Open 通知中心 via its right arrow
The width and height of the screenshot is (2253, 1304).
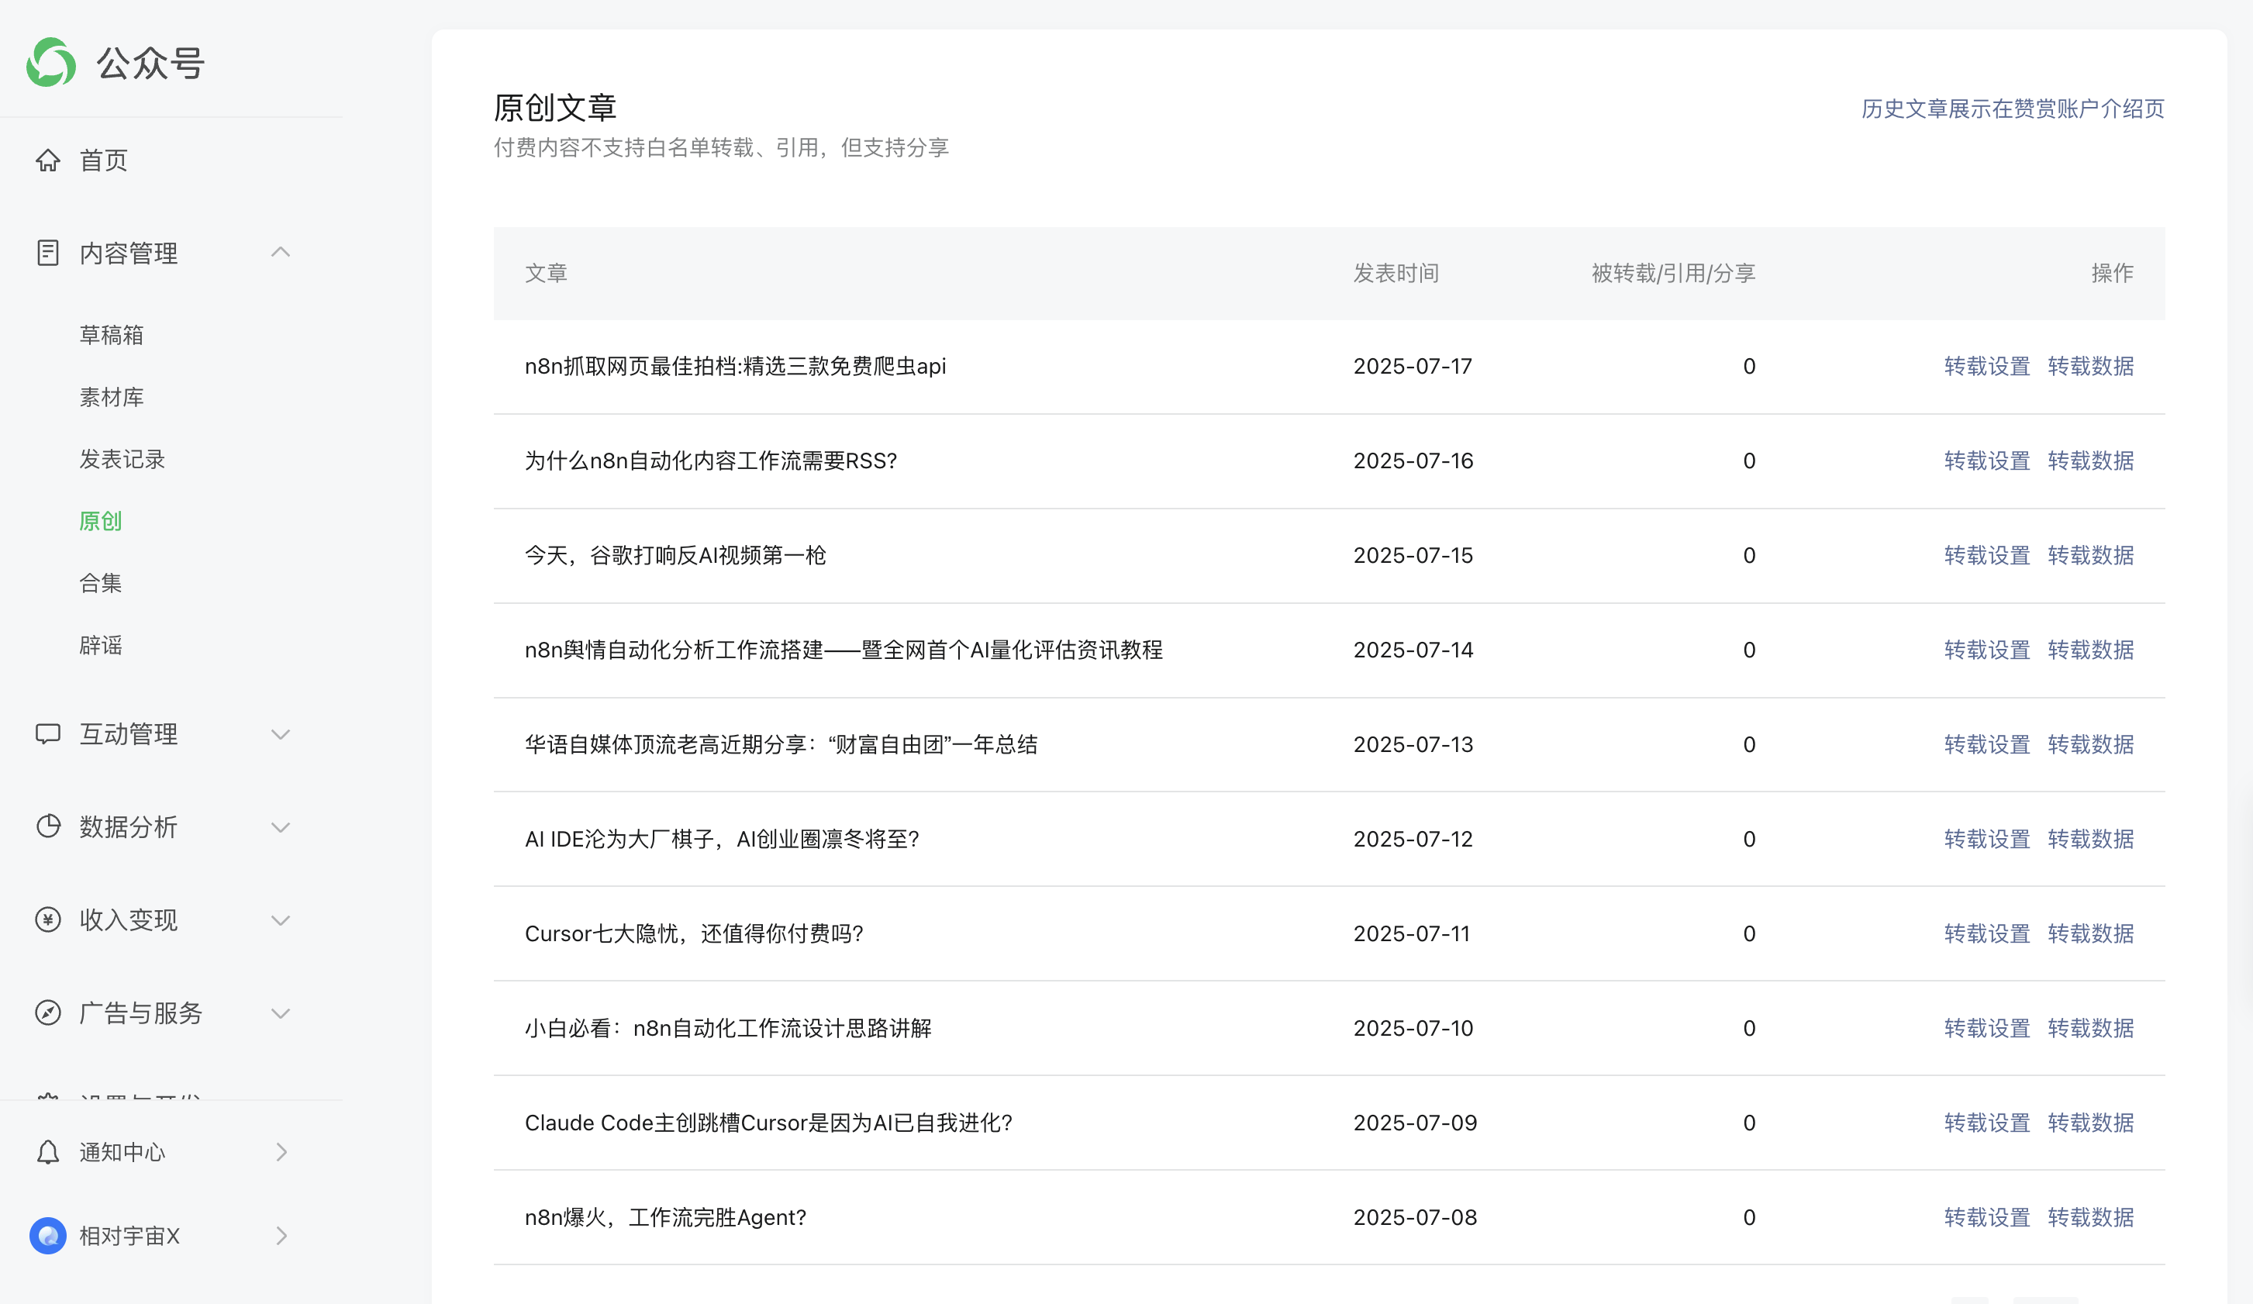(281, 1151)
